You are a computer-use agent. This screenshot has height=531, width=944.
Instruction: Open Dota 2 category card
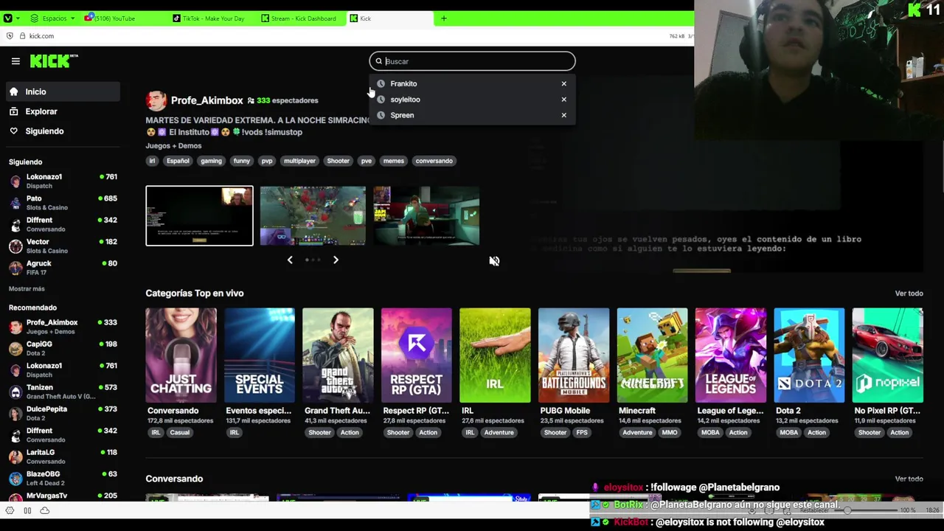pos(809,355)
